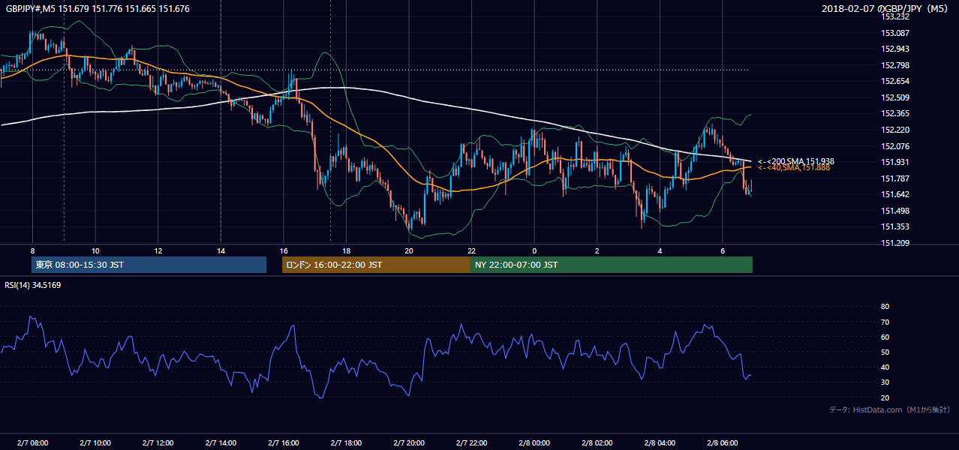959x450 pixels.
Task: Click price axis value 152.076
Action: (x=895, y=146)
